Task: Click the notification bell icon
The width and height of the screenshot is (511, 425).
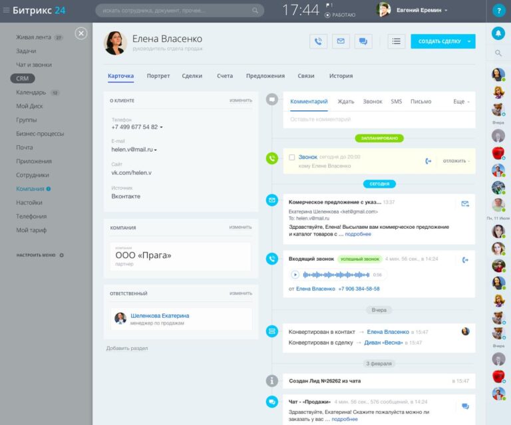Action: [x=498, y=33]
